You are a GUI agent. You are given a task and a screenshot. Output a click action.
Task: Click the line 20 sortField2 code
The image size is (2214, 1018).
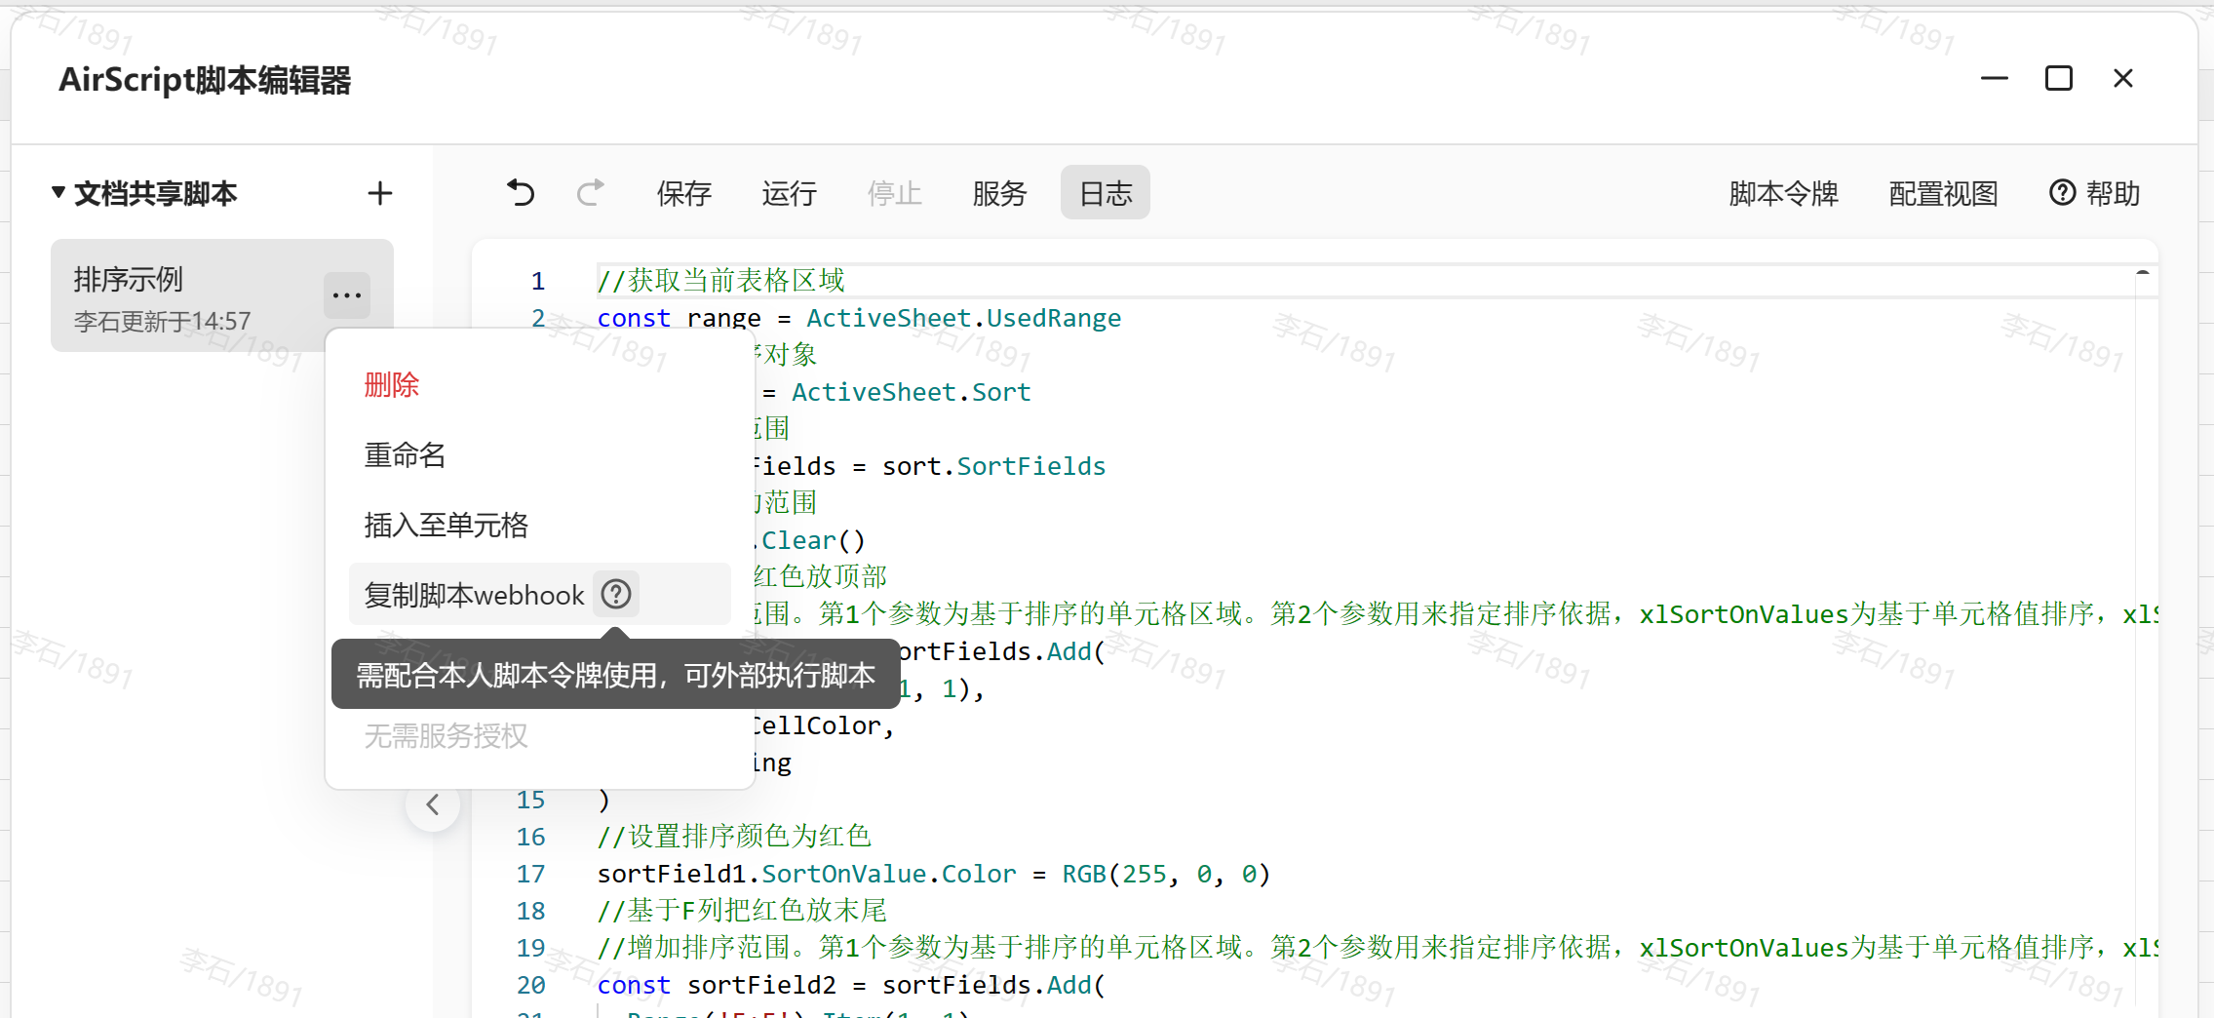pos(851,985)
